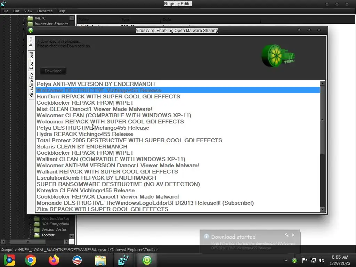This screenshot has height=267, width=356.
Task: Open File Explorer from the taskbar
Action: tap(100, 260)
